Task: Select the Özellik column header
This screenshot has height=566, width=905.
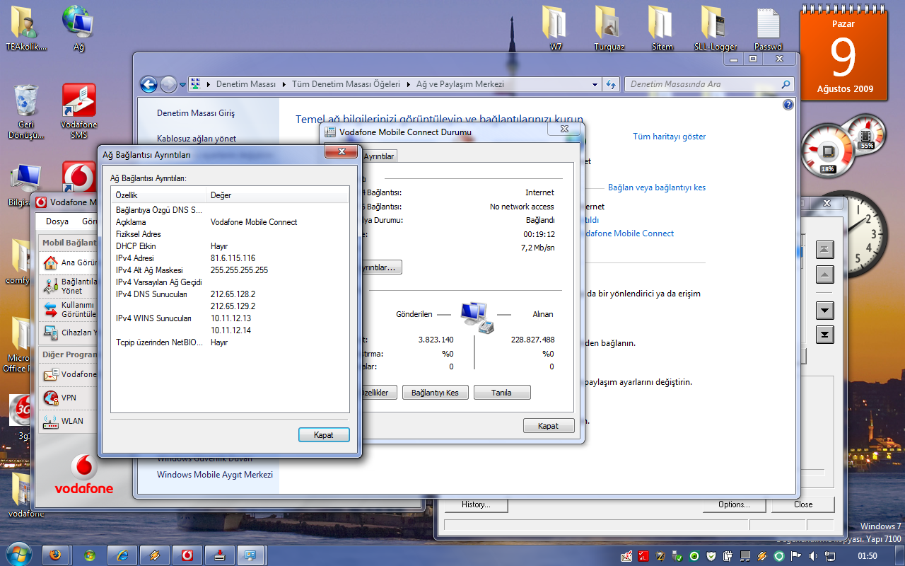Action: coord(158,195)
